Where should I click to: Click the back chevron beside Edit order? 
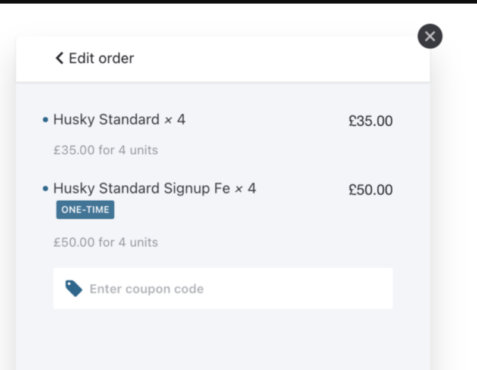[59, 58]
